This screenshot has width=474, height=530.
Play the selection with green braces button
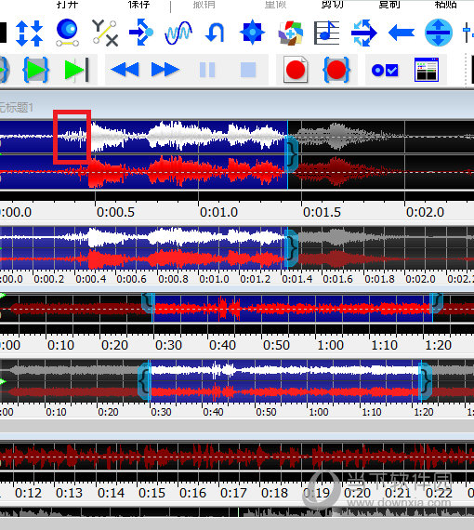[36, 71]
